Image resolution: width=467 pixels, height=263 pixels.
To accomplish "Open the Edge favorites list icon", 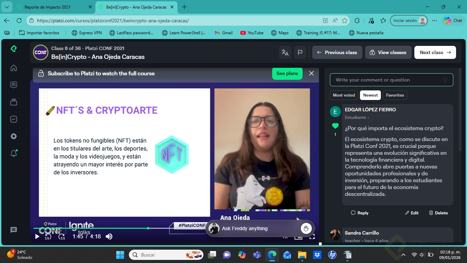I will (383, 21).
